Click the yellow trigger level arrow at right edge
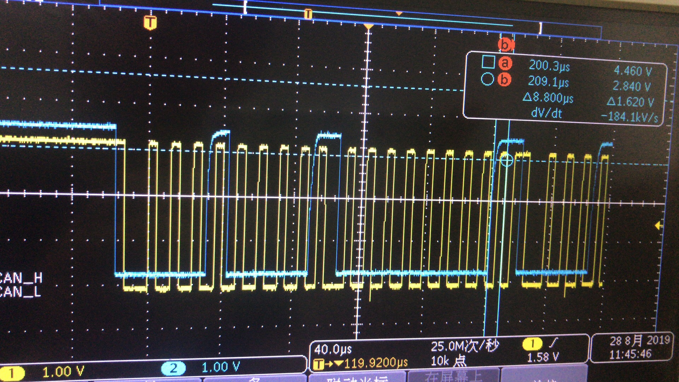Image resolution: width=679 pixels, height=382 pixels. [658, 225]
